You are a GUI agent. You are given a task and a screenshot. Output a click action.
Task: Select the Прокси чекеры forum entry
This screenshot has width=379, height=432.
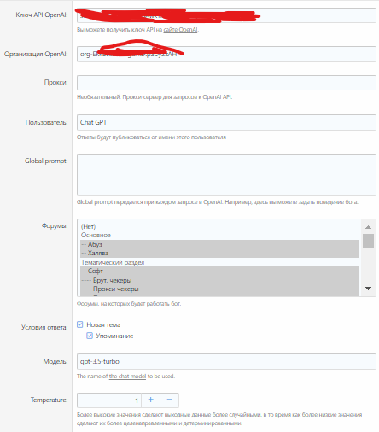click(219, 289)
